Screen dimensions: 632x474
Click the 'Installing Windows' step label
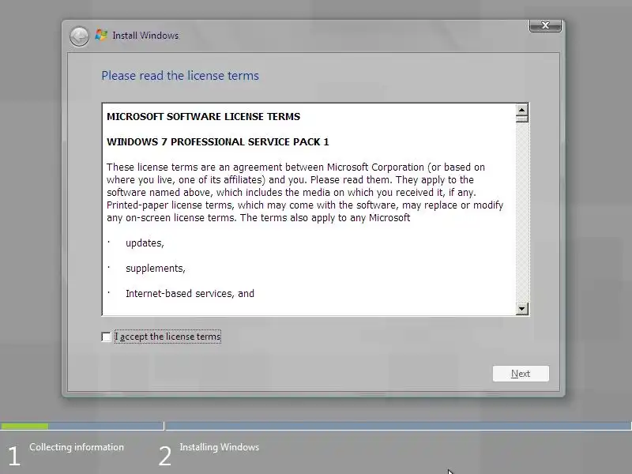click(220, 447)
